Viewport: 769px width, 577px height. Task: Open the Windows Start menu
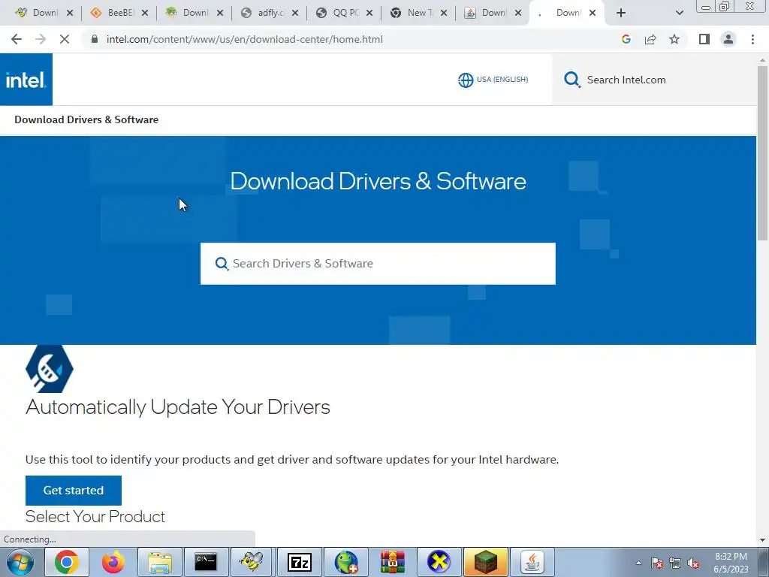click(x=20, y=562)
